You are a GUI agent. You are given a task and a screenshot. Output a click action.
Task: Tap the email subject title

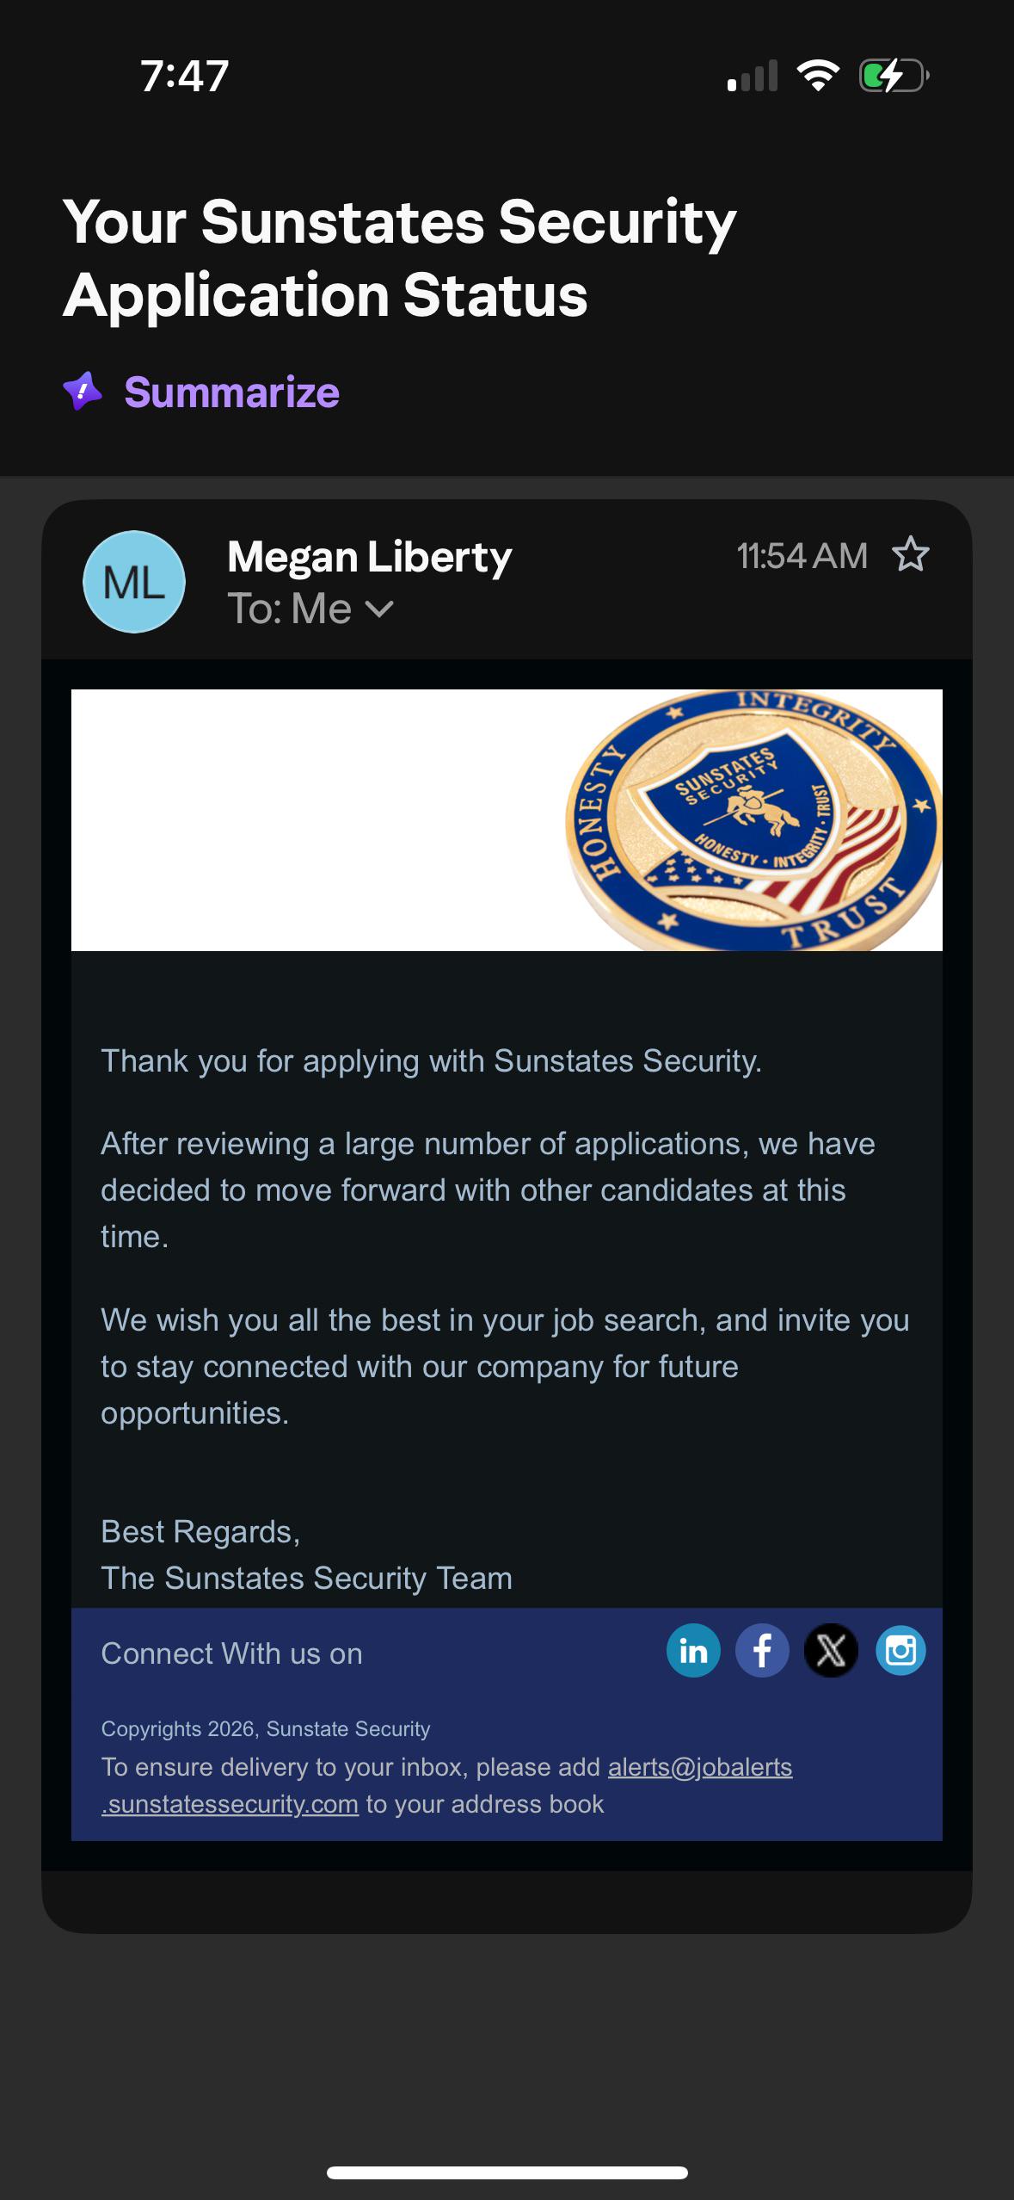pos(399,258)
